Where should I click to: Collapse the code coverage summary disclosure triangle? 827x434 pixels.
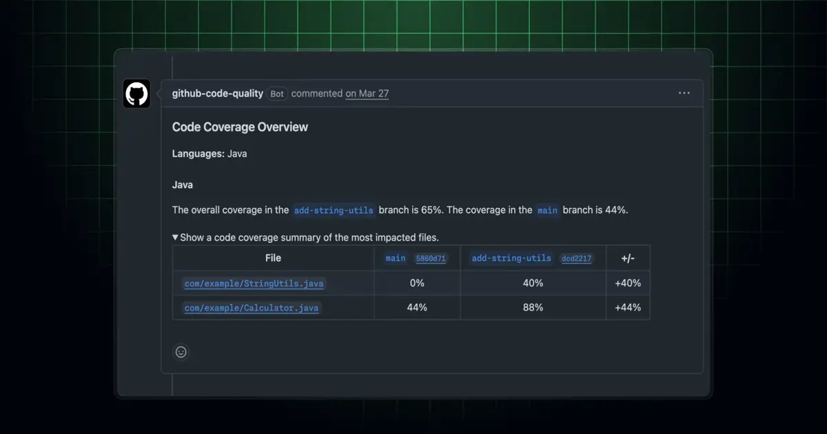point(176,238)
